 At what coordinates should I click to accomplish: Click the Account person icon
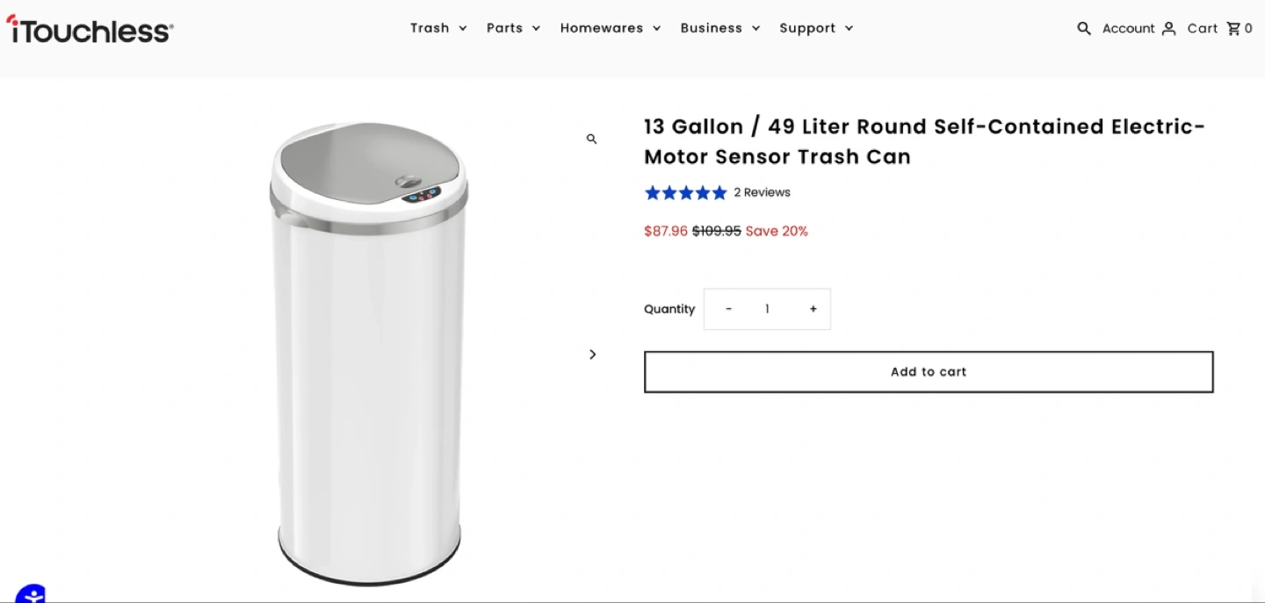pos(1168,28)
